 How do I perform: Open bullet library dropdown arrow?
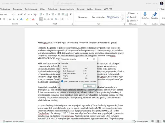pyautogui.click(x=44, y=14)
